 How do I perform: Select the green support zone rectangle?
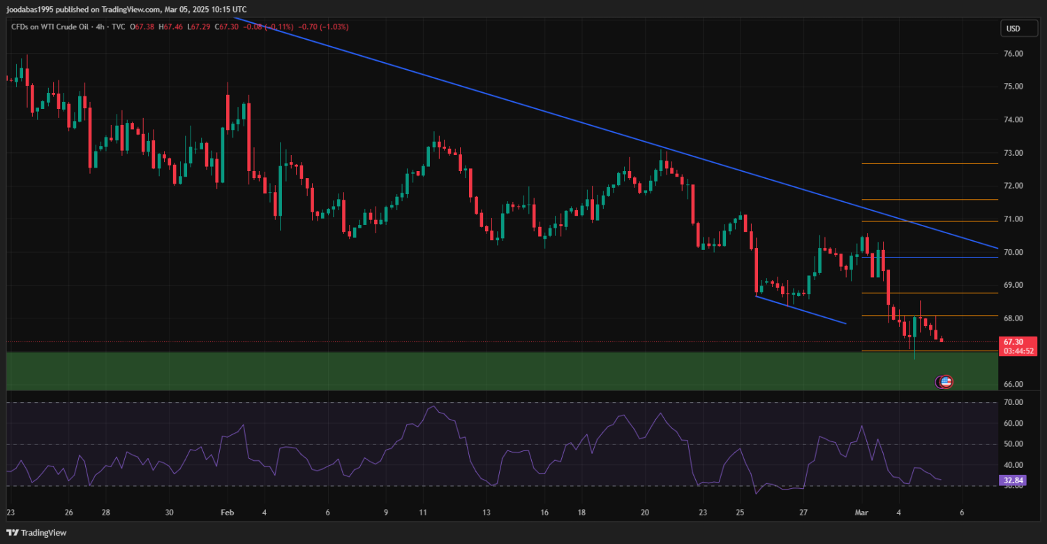coord(503,371)
